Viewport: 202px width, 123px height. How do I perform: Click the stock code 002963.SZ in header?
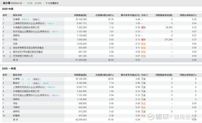click(16, 3)
